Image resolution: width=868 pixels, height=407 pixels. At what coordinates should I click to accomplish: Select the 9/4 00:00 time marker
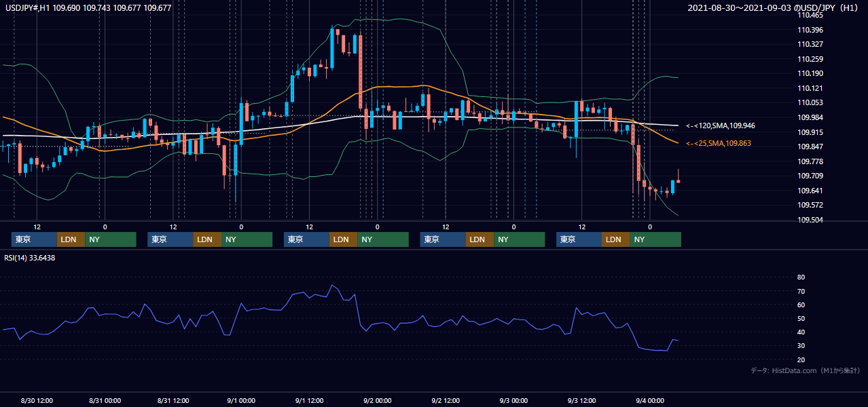point(649,400)
